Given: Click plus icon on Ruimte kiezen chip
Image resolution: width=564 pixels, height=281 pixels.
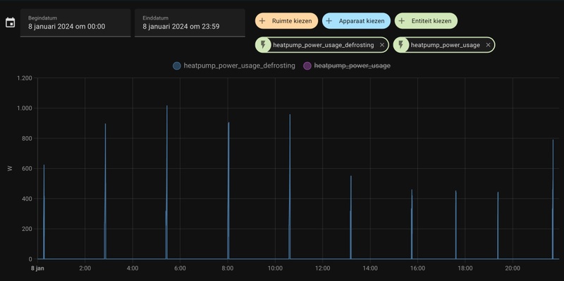Looking at the screenshot, I should pos(262,21).
